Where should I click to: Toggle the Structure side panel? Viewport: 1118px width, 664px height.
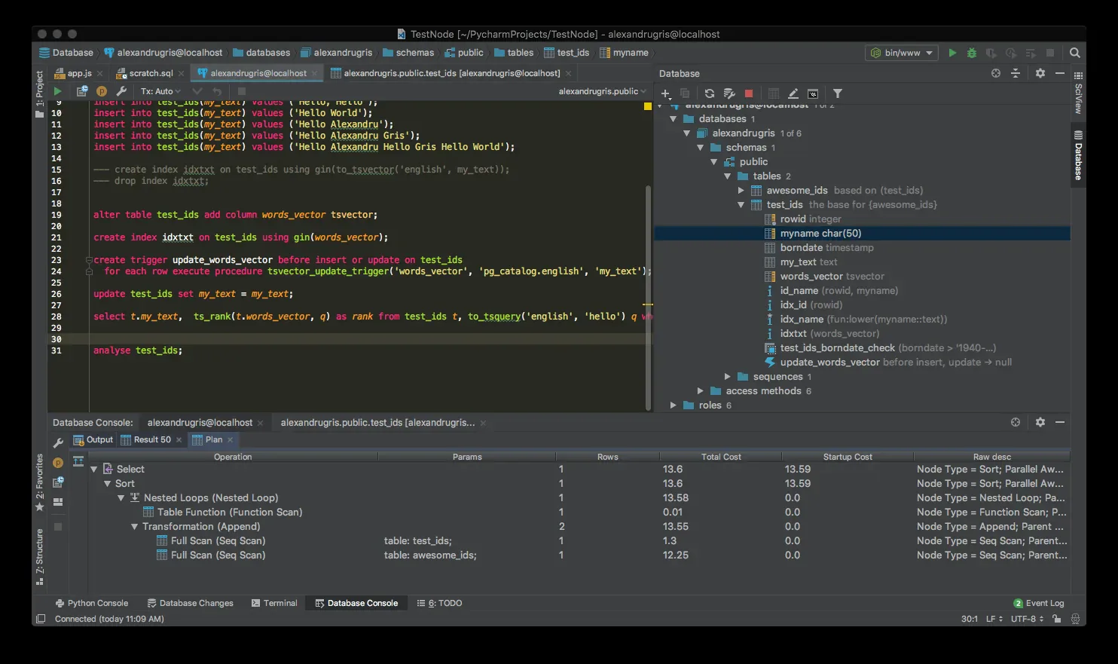39,556
